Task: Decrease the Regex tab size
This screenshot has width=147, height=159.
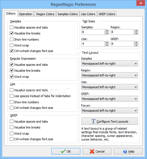Action: click(x=136, y=33)
